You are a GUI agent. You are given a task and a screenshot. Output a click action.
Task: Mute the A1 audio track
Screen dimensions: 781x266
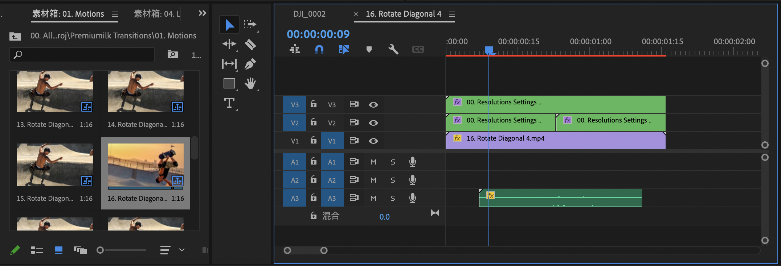[x=373, y=162]
